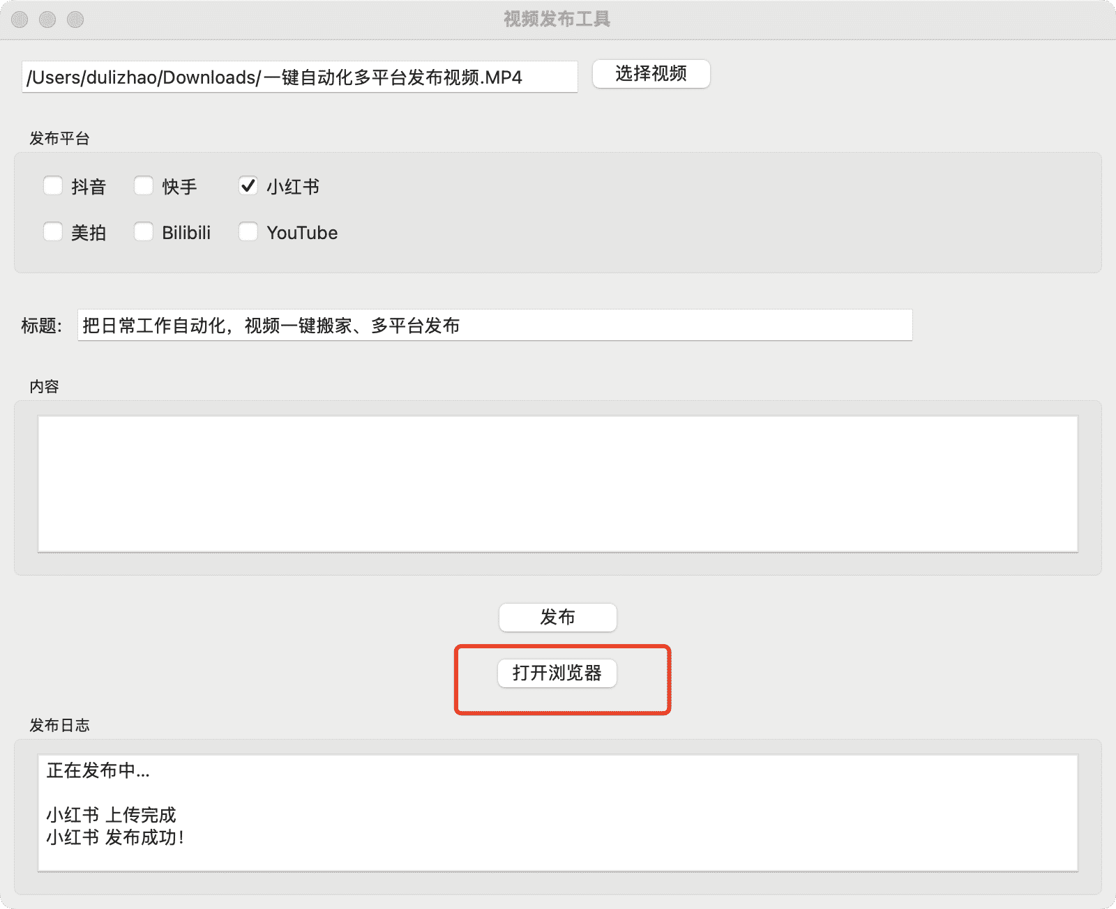Click the 发布平台 section label
The height and width of the screenshot is (909, 1116).
(59, 139)
